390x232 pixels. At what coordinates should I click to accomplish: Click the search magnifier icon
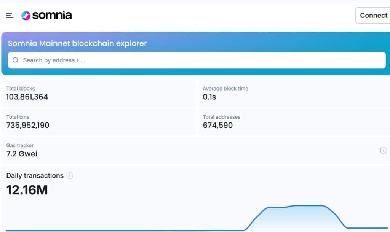[x=15, y=60]
